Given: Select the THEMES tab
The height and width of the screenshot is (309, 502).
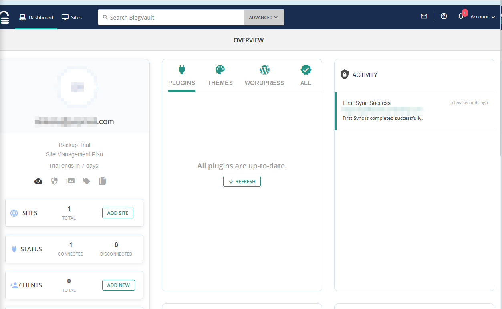Looking at the screenshot, I should (x=220, y=76).
